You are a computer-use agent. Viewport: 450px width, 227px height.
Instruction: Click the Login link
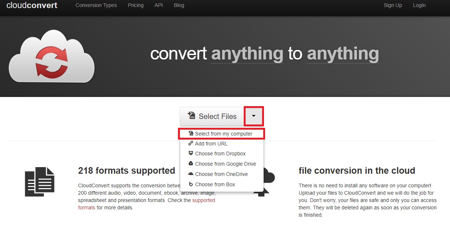coord(419,5)
